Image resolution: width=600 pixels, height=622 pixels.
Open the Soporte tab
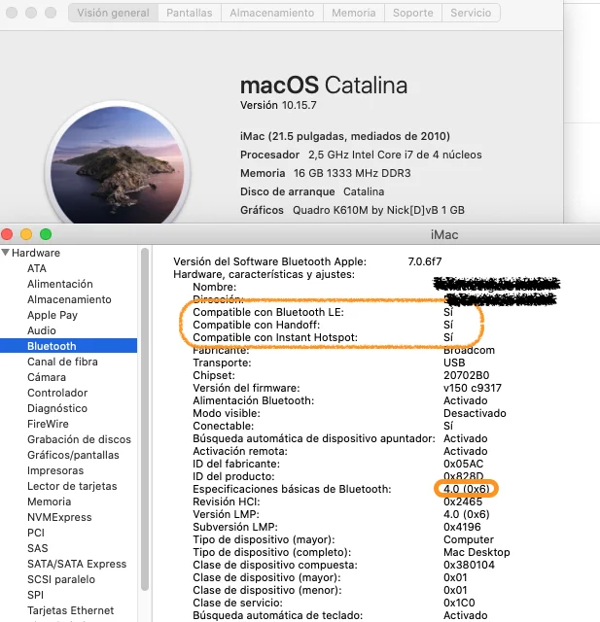(412, 13)
